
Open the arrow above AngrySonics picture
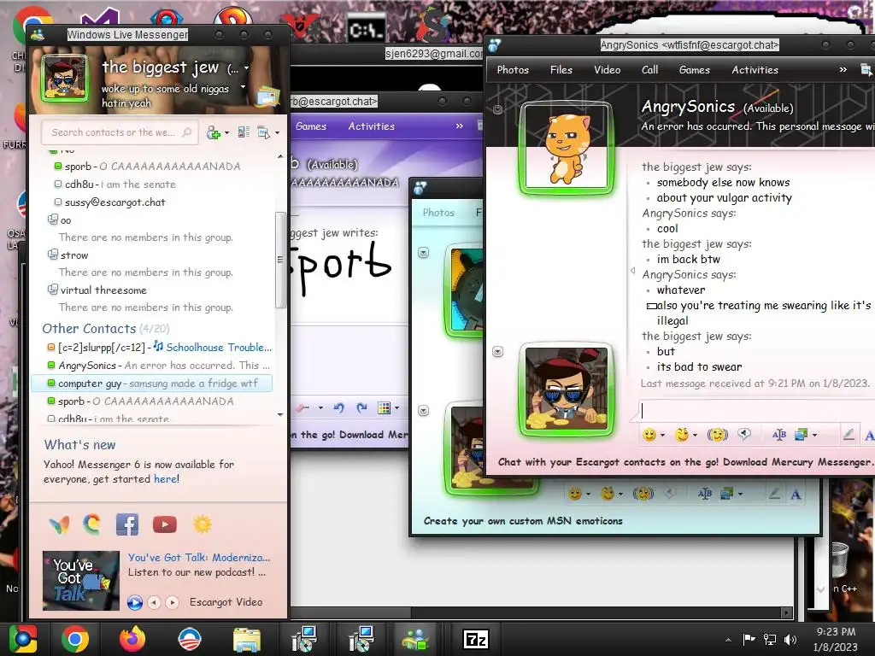point(498,109)
